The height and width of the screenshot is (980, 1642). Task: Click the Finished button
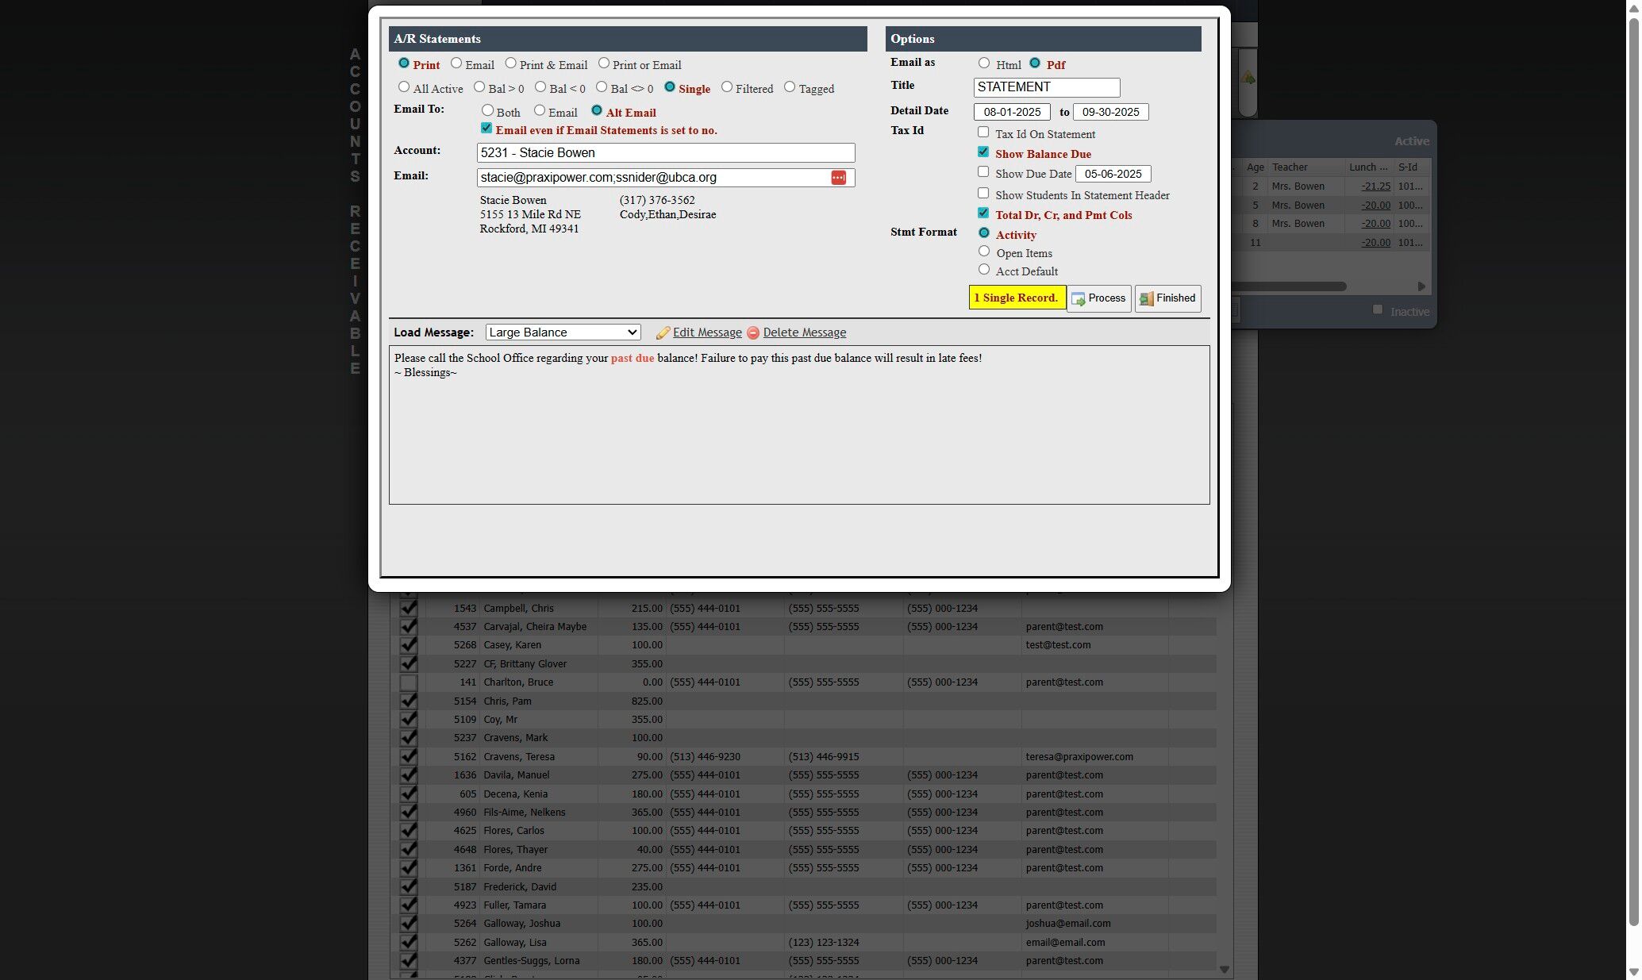[1167, 298]
